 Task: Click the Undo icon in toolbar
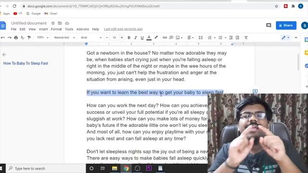pyautogui.click(x=3, y=37)
